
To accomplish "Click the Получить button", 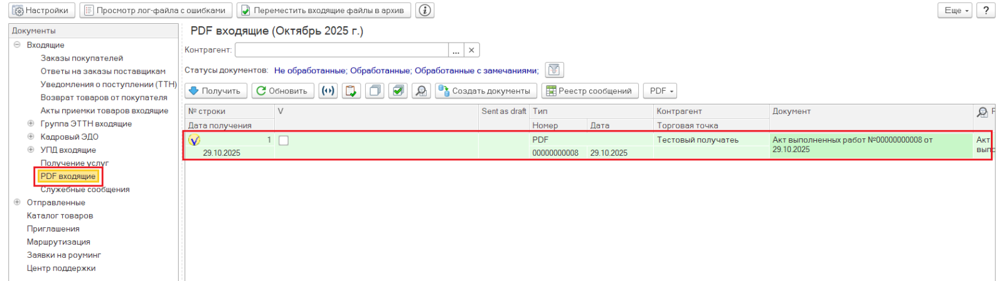I will pos(215,91).
